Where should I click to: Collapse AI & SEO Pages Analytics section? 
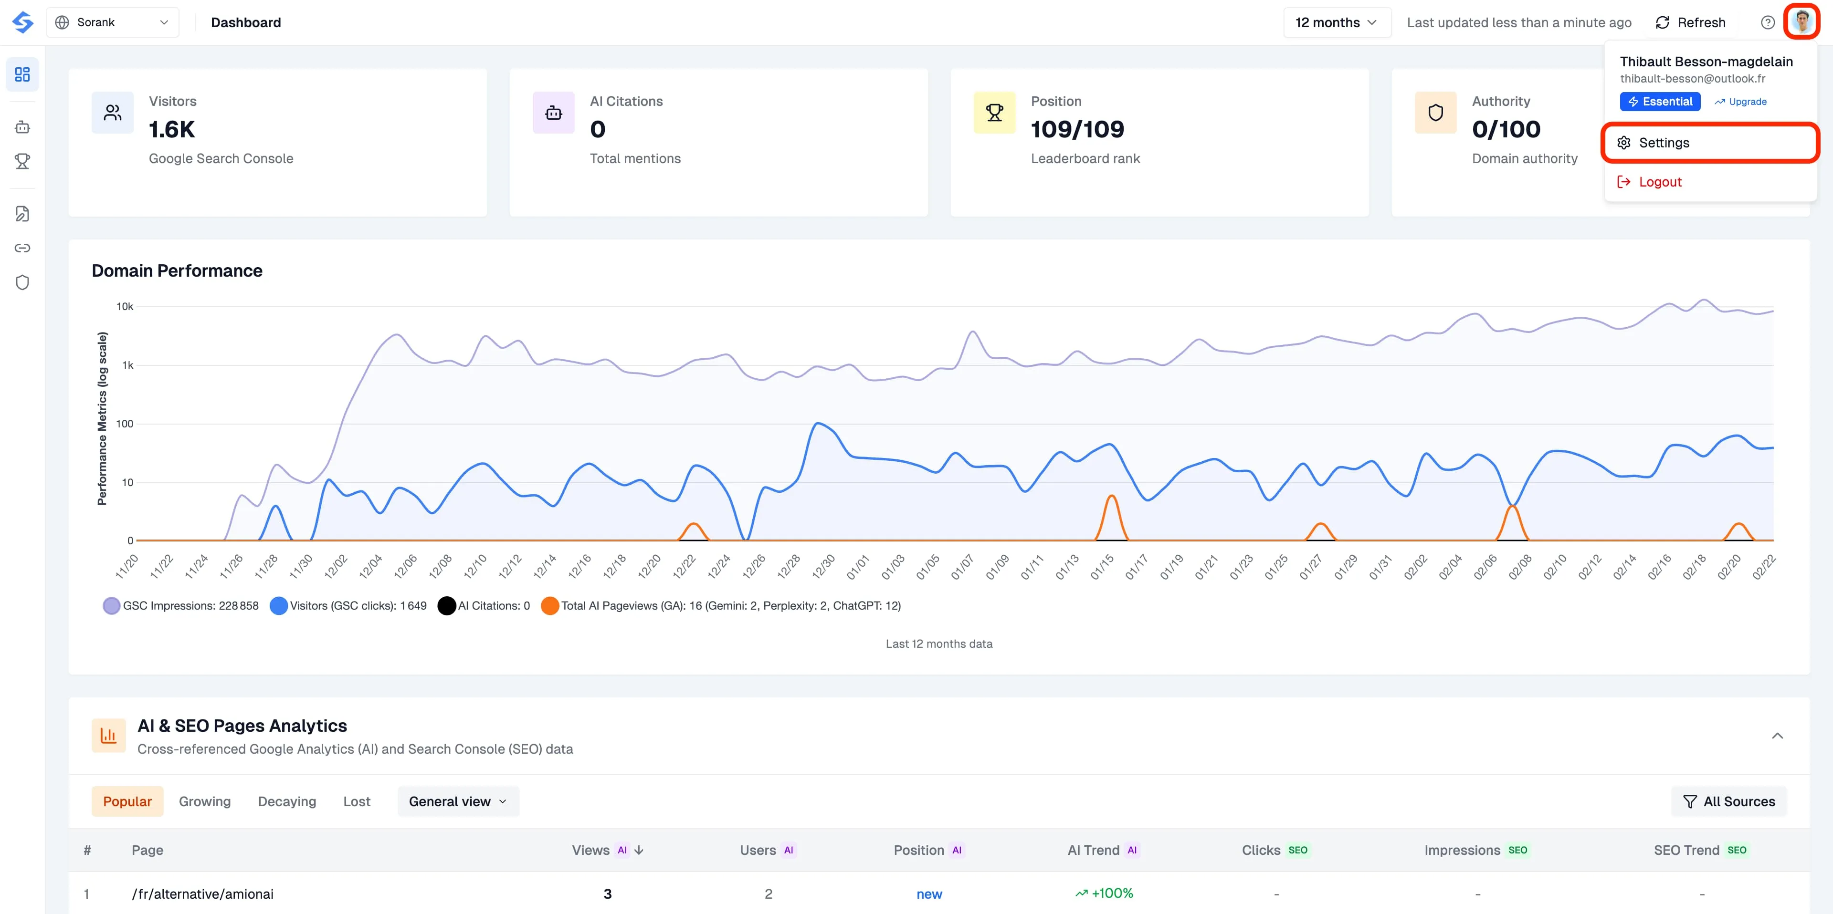[1777, 736]
